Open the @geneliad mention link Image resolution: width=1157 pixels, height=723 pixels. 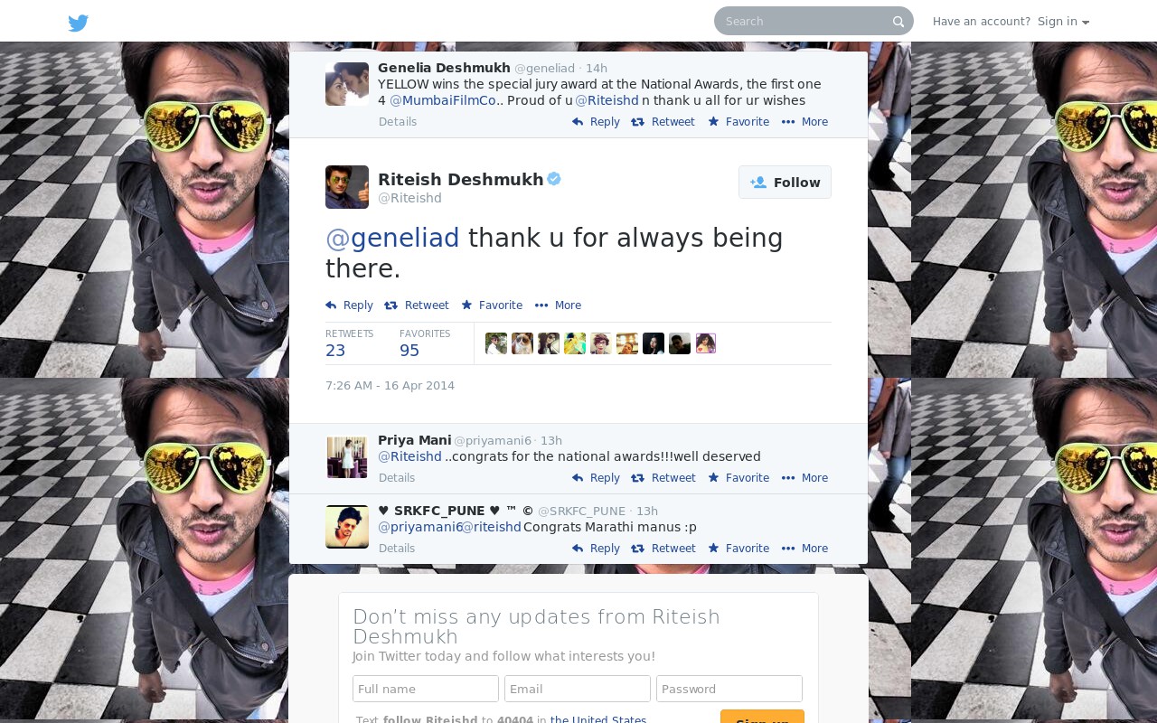coord(392,238)
